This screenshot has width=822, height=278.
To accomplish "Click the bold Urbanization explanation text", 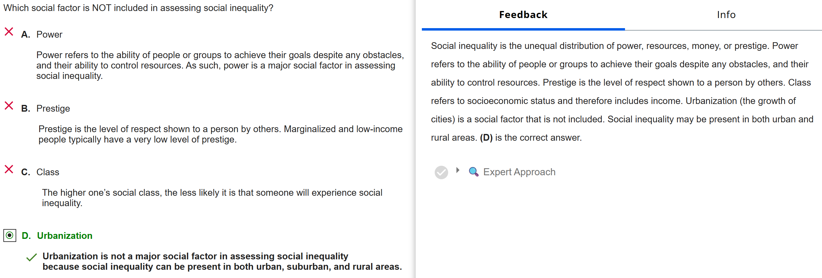I will [222, 261].
